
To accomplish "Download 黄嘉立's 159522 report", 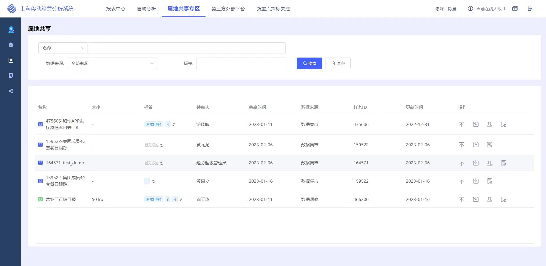I will coord(476,181).
